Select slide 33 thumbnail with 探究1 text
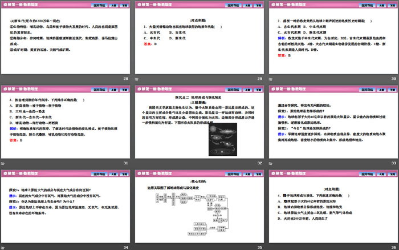The image size is (399, 250). coord(333,126)
